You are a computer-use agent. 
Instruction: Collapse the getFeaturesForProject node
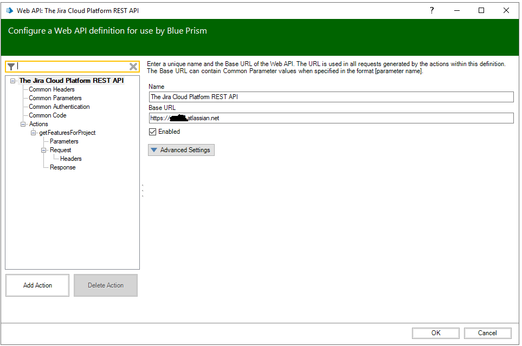click(34, 132)
